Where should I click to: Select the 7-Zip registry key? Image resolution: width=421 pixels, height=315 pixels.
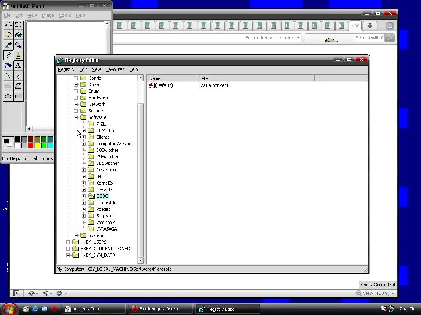pyautogui.click(x=101, y=124)
